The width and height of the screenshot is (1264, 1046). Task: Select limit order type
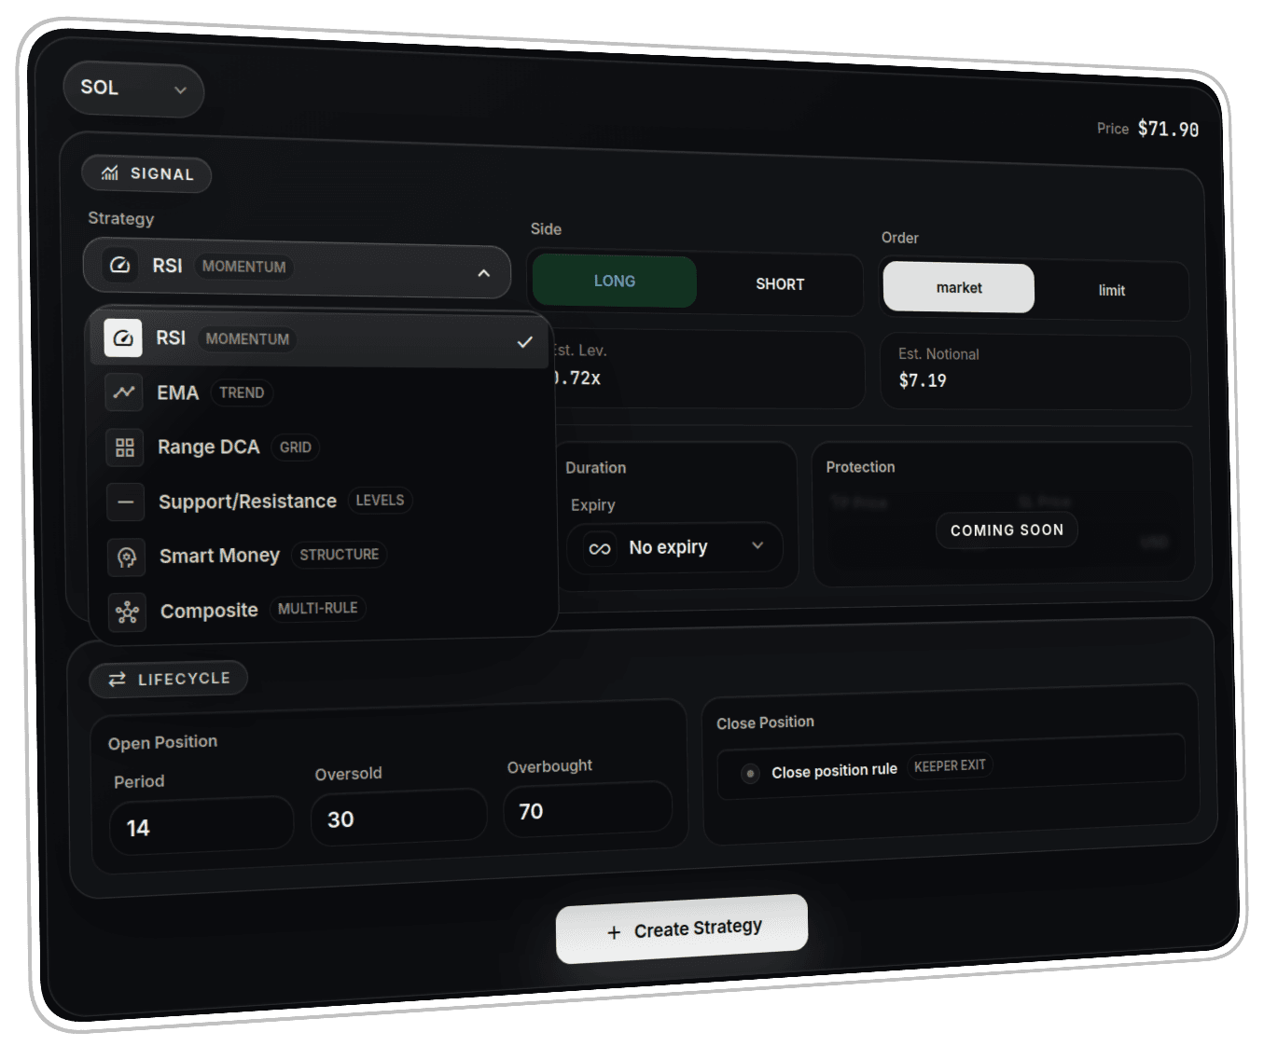click(1111, 290)
